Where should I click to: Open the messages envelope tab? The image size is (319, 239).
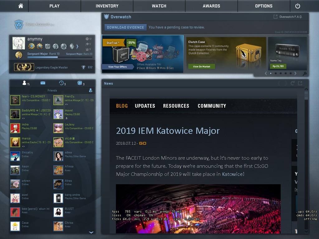click(x=43, y=83)
